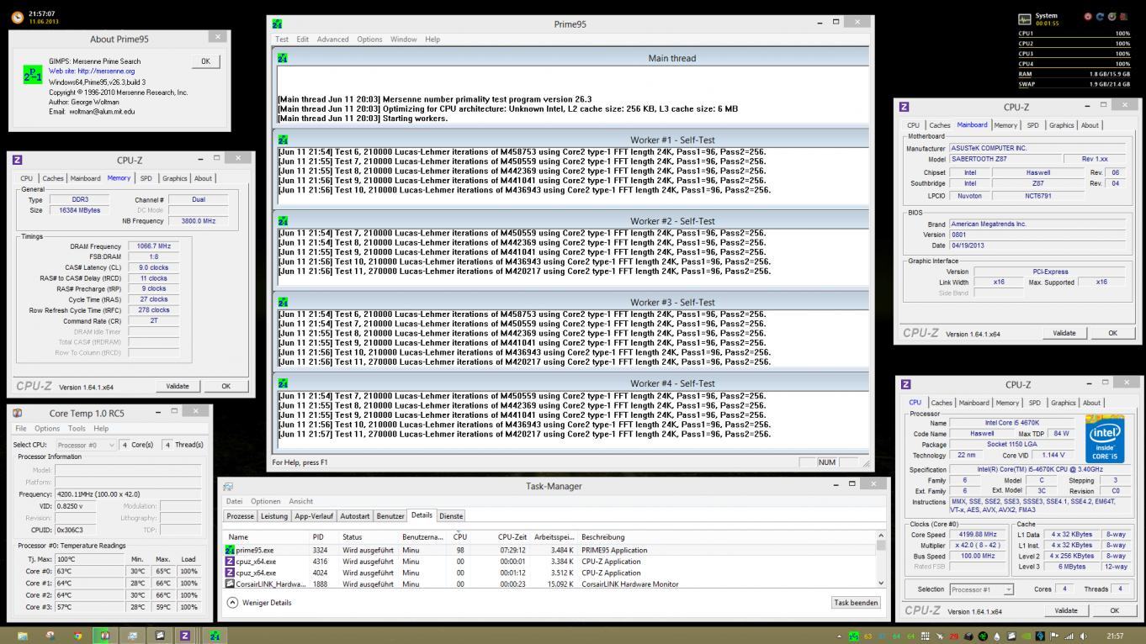This screenshot has height=644, width=1146.
Task: Open the Test menu in Prime95
Action: [x=282, y=40]
